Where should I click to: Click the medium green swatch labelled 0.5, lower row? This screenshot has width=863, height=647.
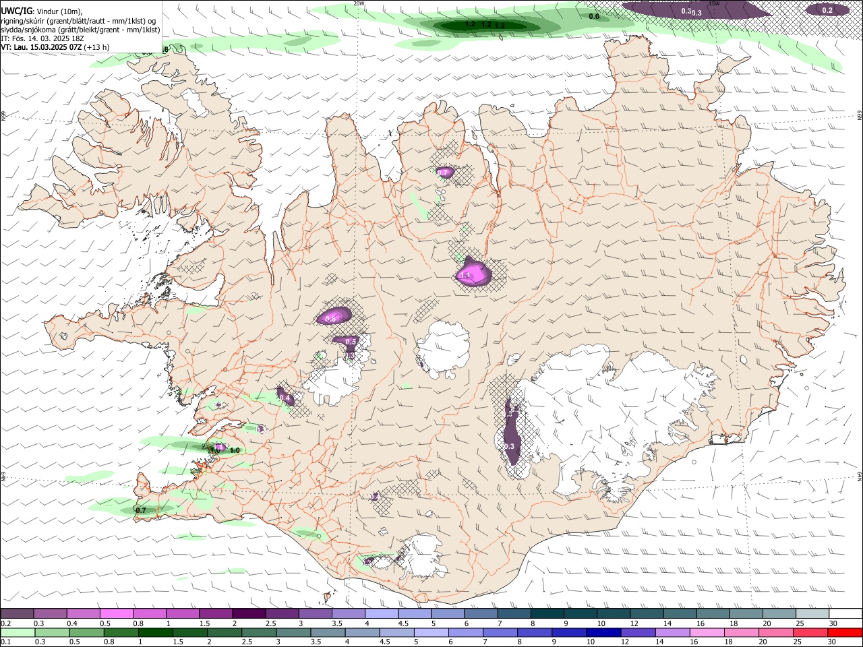(x=87, y=632)
